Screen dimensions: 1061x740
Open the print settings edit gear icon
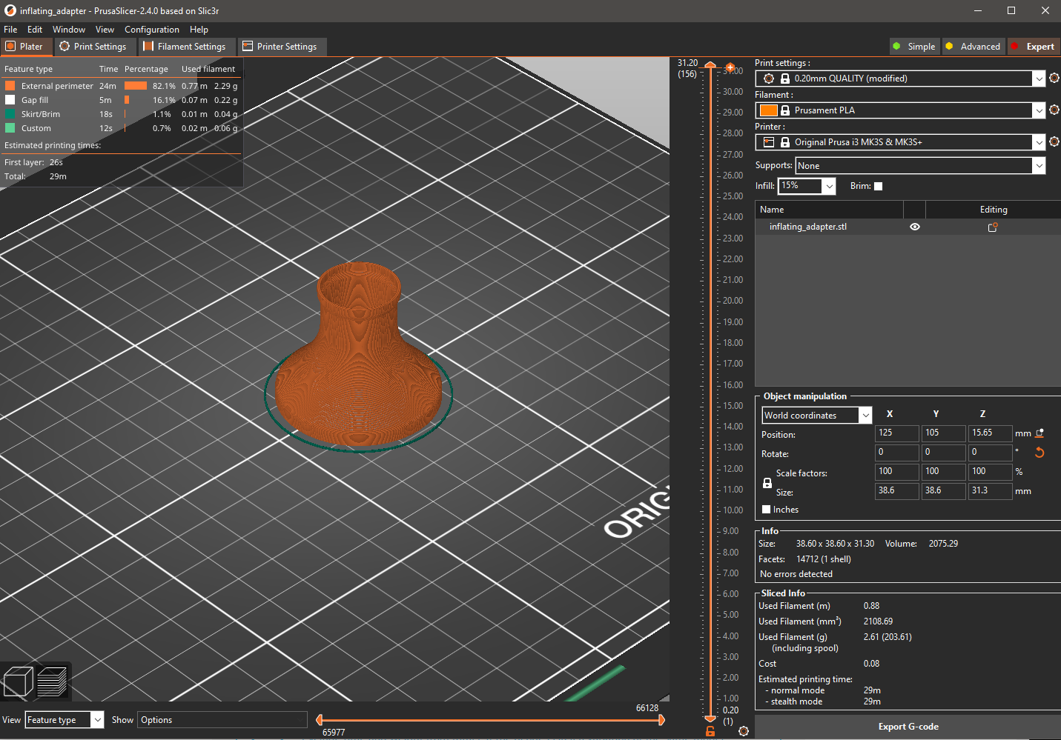pos(1054,78)
